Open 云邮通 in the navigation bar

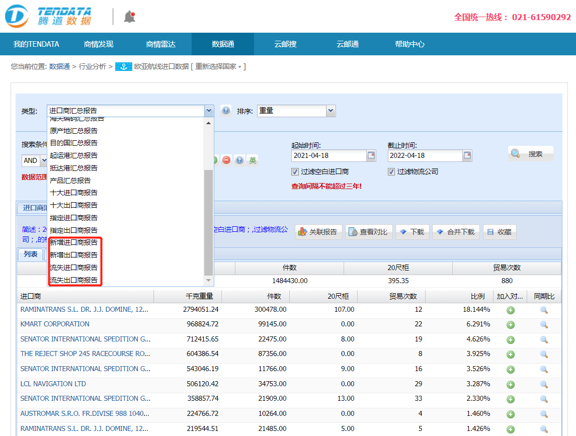coord(348,44)
